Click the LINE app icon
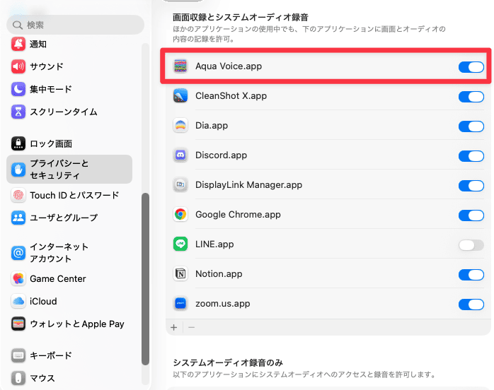 pos(180,244)
